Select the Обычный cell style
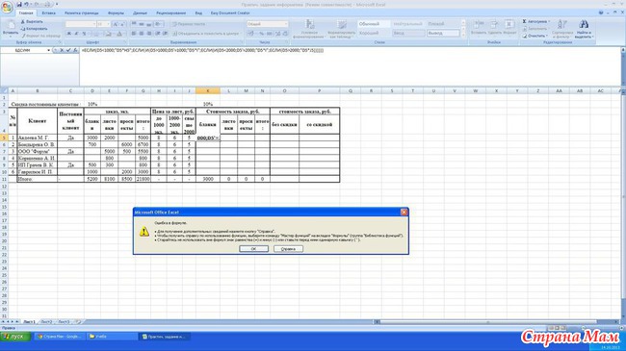Image resolution: width=626 pixels, height=351 pixels. tap(374, 24)
